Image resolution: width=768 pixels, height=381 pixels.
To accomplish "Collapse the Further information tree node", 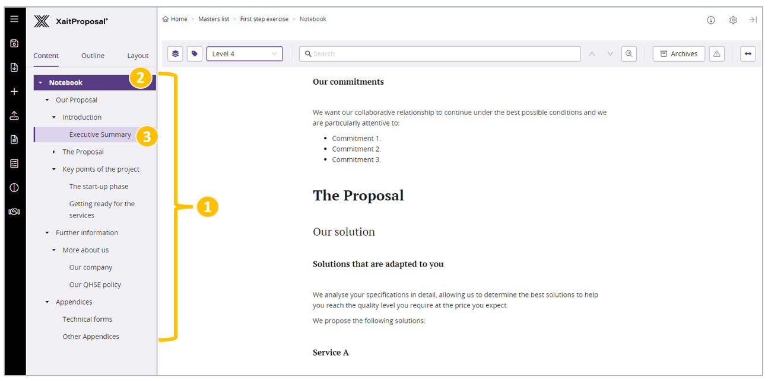I will pyautogui.click(x=47, y=233).
